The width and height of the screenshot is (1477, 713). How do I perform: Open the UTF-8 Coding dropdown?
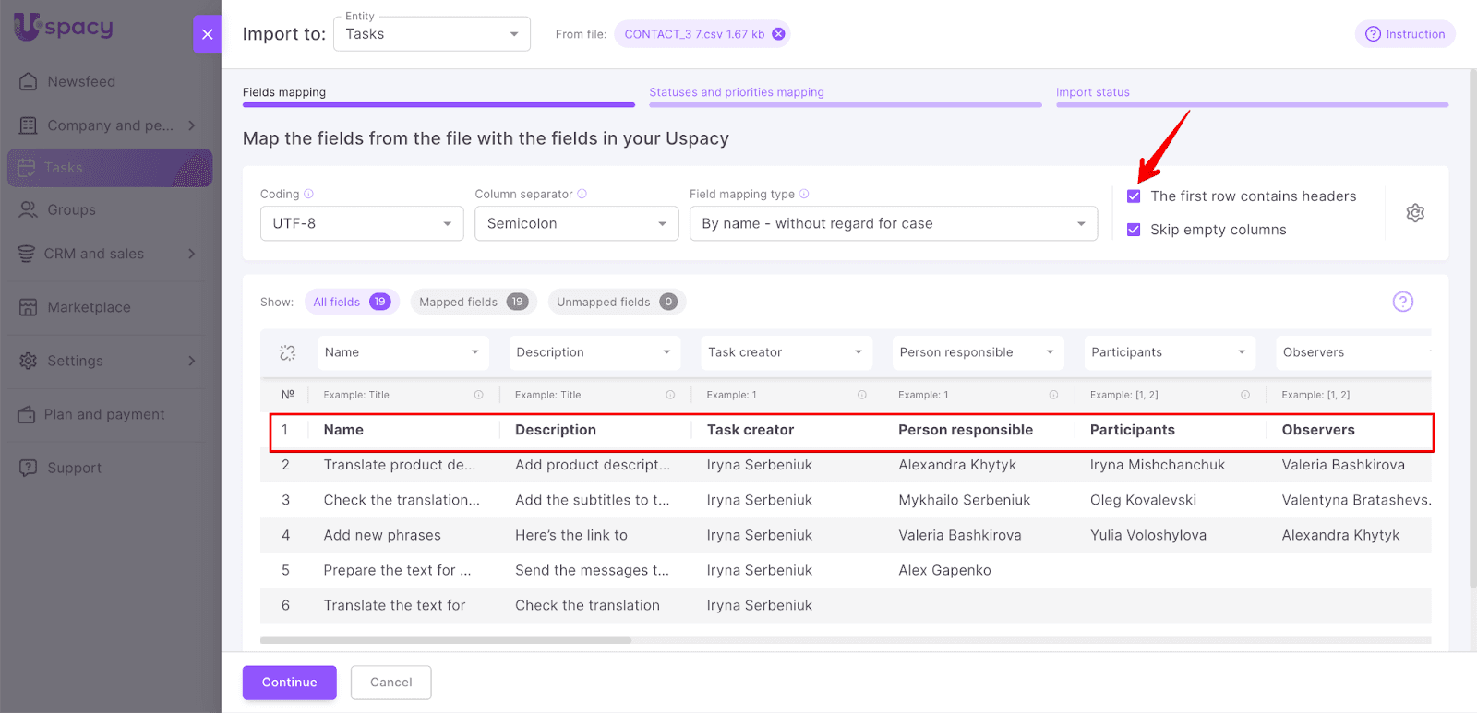(x=361, y=223)
